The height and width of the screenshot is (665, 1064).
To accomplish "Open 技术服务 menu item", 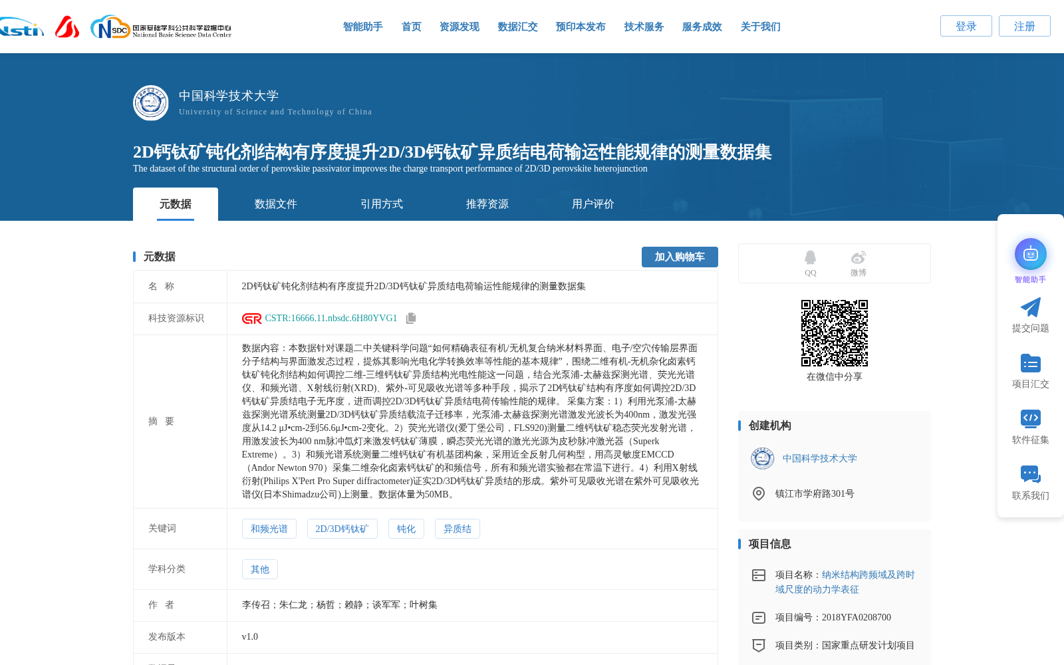I will 644,27.
